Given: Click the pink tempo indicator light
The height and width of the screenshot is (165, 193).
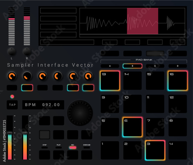Looking at the screenshot, I should coord(12,97).
